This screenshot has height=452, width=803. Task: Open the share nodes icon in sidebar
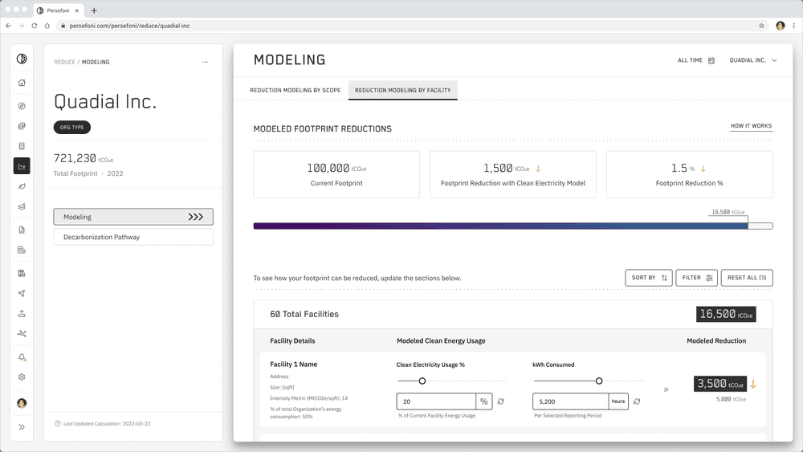tap(22, 293)
